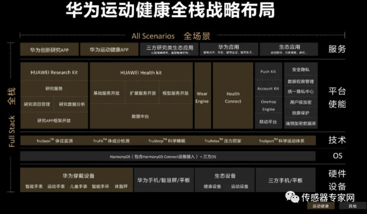This screenshot has width=367, height=214.
Task: Click "儿童手表" under wearable devices
Action: pyautogui.click(x=78, y=186)
